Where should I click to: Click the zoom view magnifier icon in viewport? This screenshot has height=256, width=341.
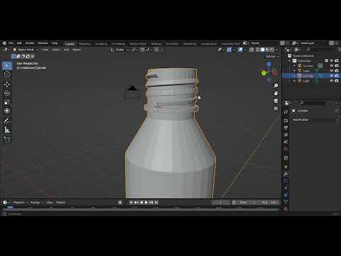click(276, 85)
